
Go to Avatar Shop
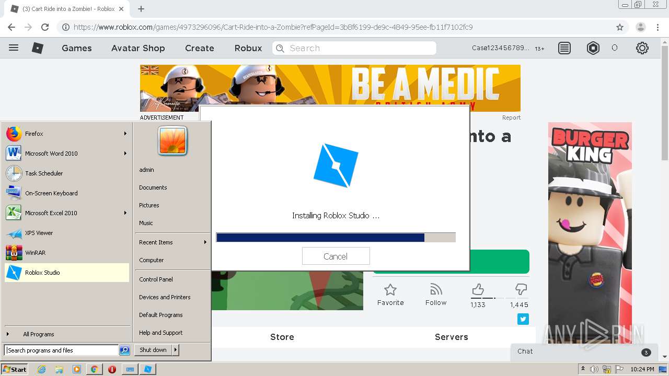[138, 48]
